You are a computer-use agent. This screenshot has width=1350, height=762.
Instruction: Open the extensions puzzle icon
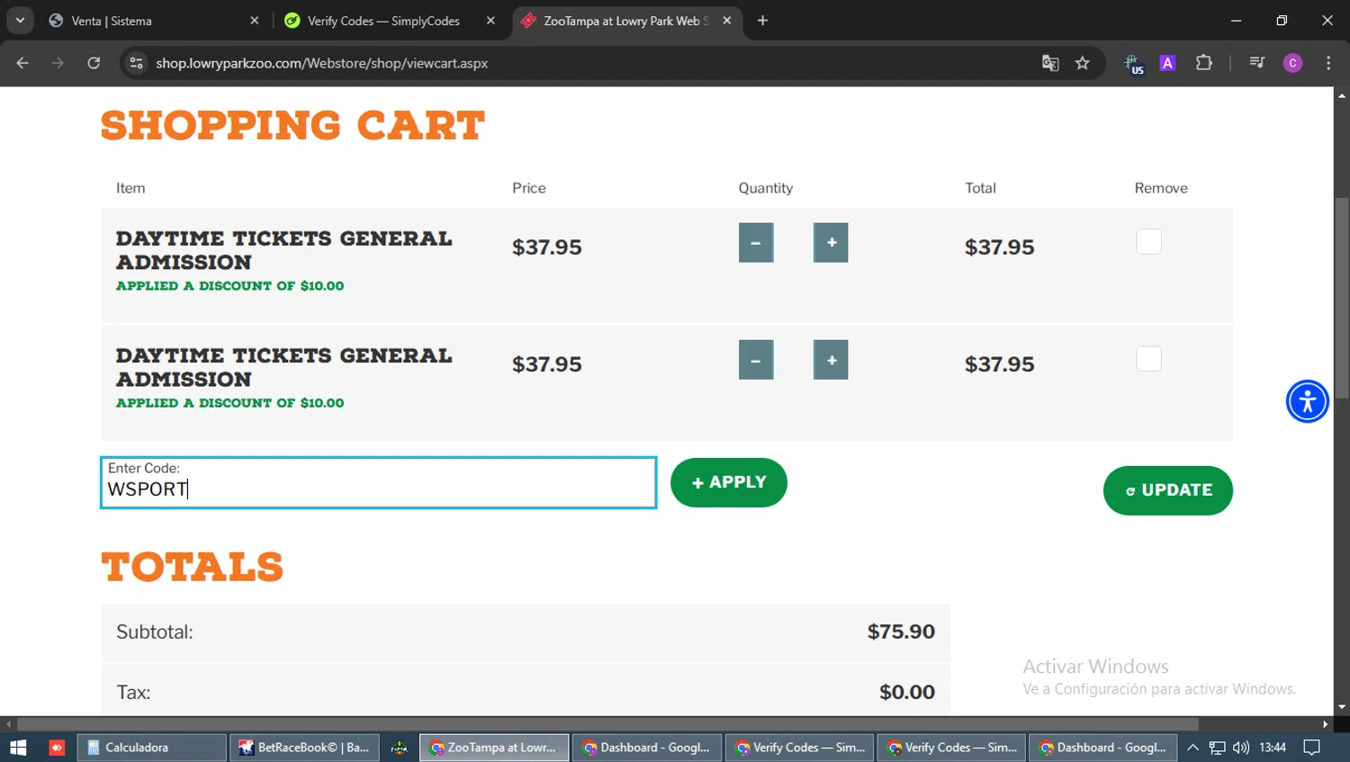1204,63
